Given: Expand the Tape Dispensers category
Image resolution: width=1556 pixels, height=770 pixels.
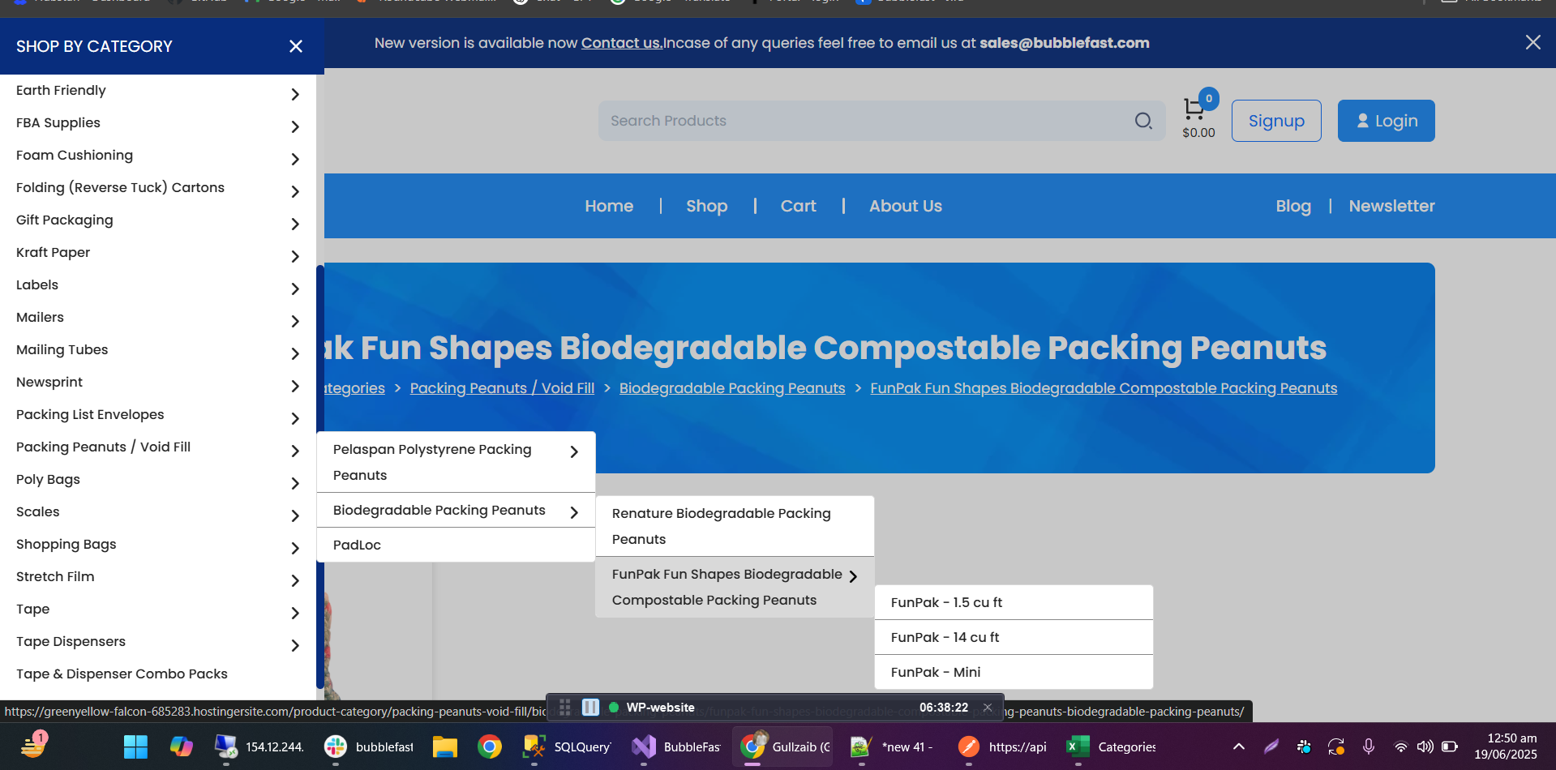Looking at the screenshot, I should coord(295,645).
